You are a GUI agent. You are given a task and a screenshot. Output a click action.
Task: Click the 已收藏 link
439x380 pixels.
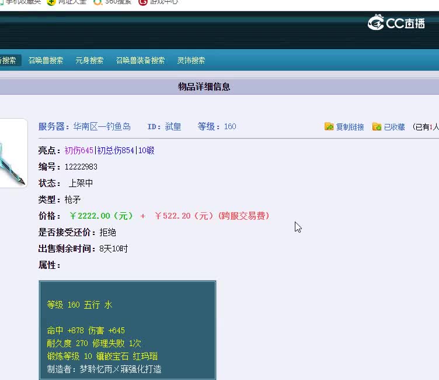click(394, 127)
